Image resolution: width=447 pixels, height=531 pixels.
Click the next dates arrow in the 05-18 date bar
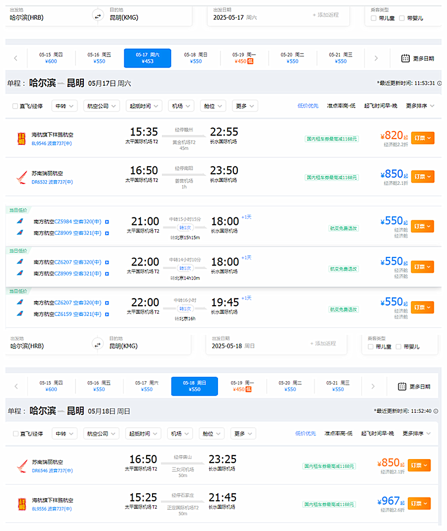[373, 386]
